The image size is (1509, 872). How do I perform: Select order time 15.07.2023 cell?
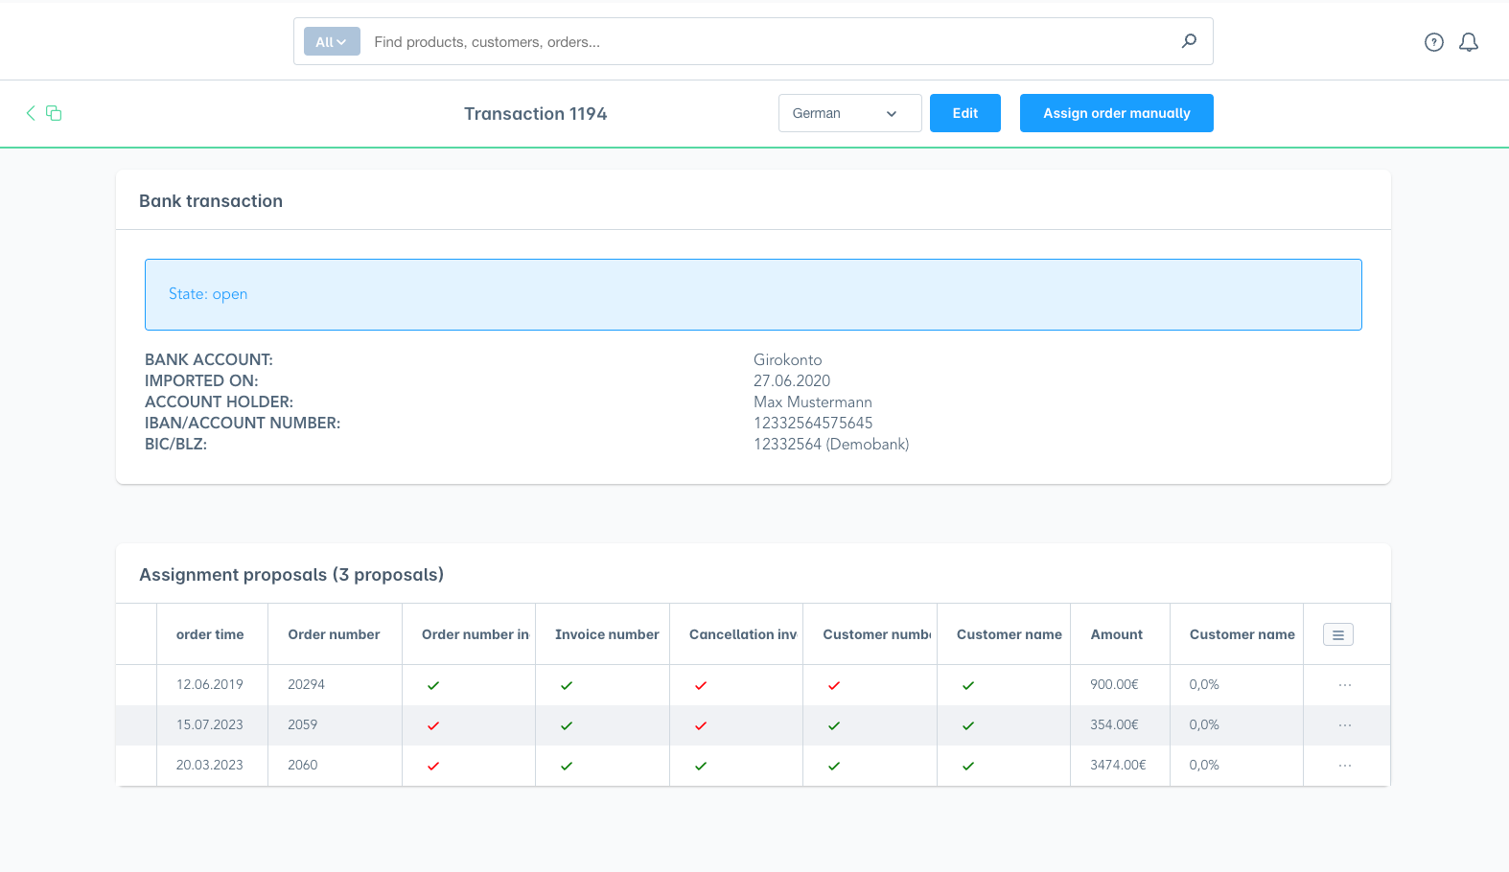[x=210, y=724]
